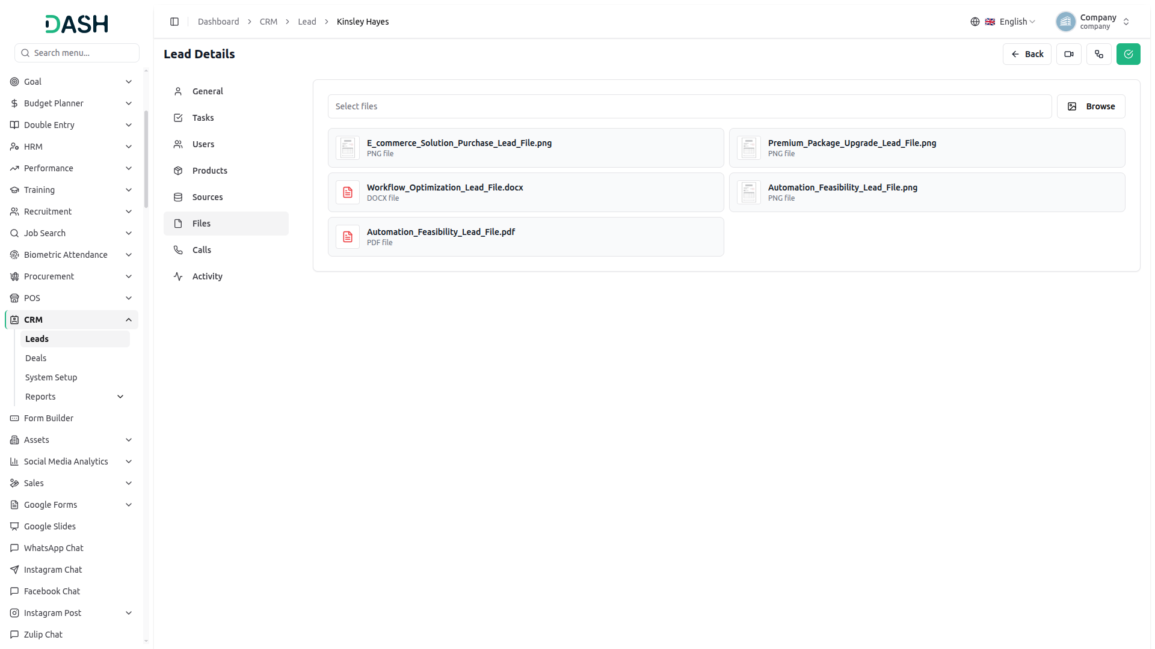Click the Biometric Attendance fingerprint icon
Viewport: 1155px width, 649px height.
click(14, 255)
